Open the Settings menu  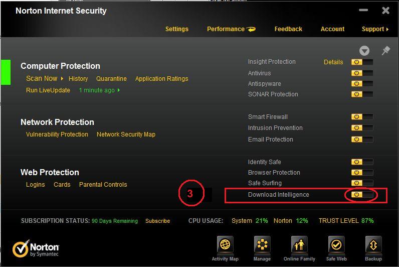(x=177, y=29)
